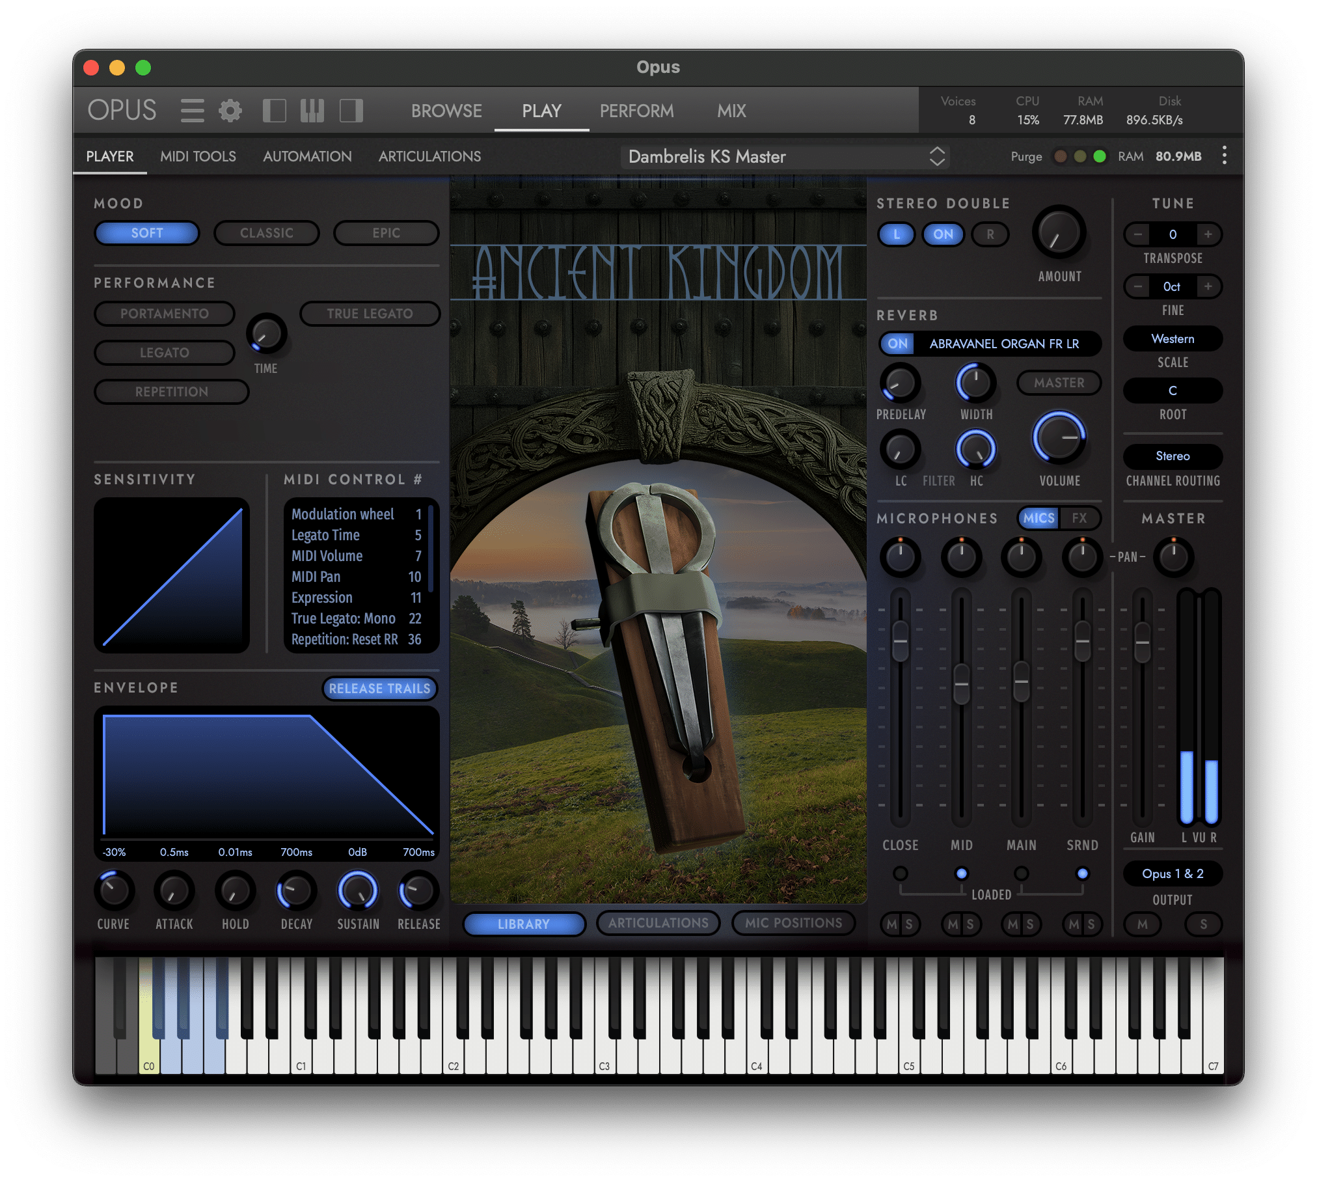Click the envelope RELEASE knob
Viewport: 1317px width, 1182px height.
pos(418,890)
